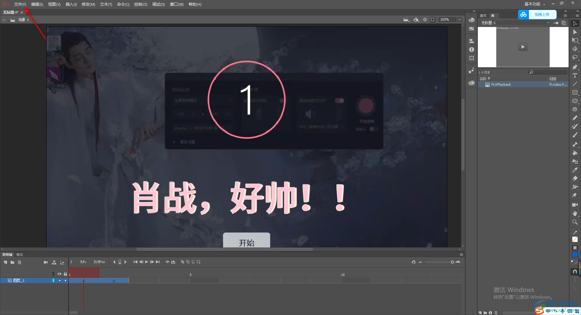Screen dimensions: 581x315
Task: Toggle lock all layers padlock icon
Action: (x=65, y=274)
